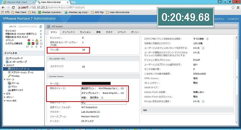Click the problem vCenter VMs count
241x130 pixels.
tap(41, 34)
